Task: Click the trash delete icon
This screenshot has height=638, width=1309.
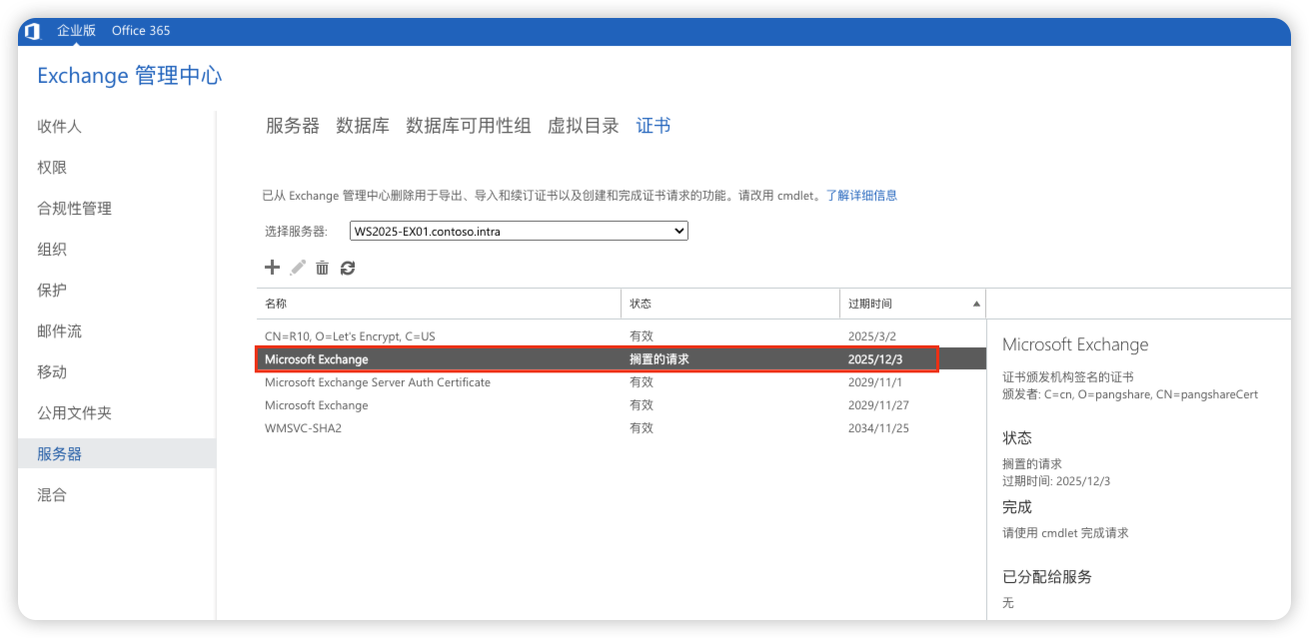Action: [322, 268]
